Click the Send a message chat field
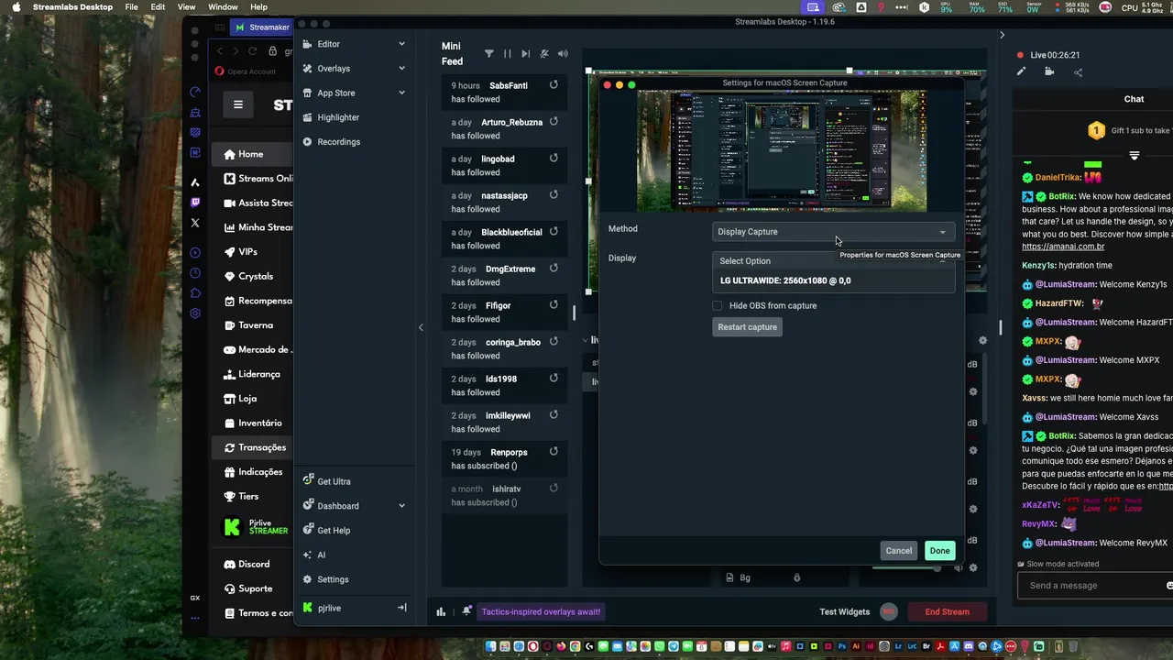Screen dimensions: 1173x660 point(1095,586)
